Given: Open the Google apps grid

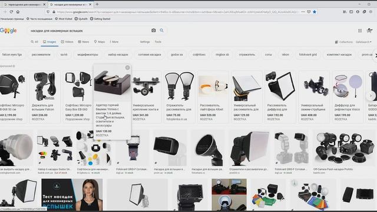Looking at the screenshot, I should [360, 31].
